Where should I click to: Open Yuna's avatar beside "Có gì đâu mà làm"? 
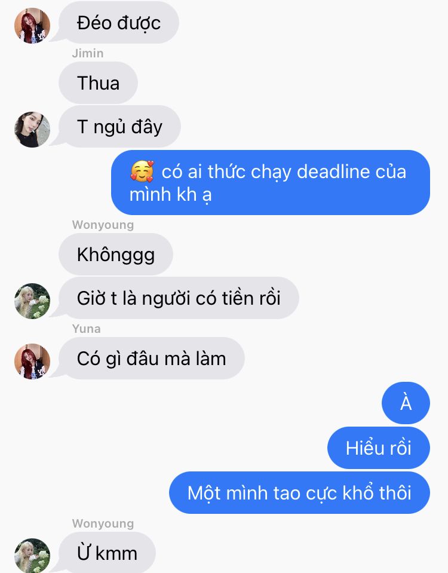tap(32, 361)
